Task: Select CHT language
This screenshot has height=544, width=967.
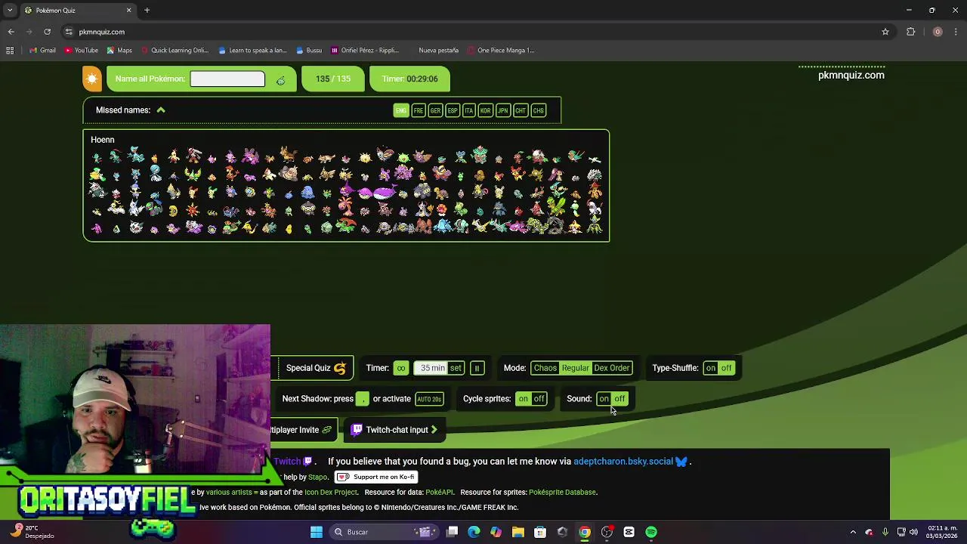Action: point(521,110)
